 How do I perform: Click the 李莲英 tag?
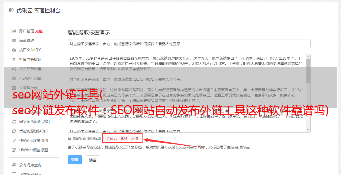pos(112,138)
